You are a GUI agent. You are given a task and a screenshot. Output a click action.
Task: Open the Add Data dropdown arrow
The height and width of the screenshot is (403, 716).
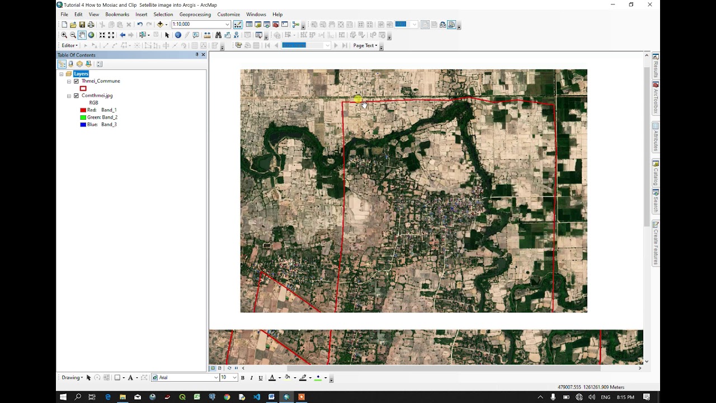(x=166, y=24)
